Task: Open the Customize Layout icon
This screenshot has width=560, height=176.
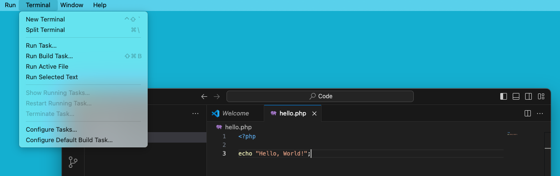Action: pyautogui.click(x=541, y=96)
